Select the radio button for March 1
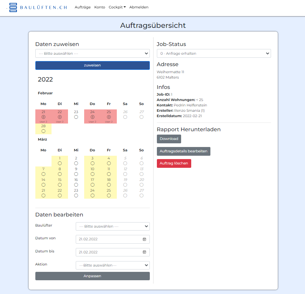Viewport: 305px width, 294px height. (60, 163)
